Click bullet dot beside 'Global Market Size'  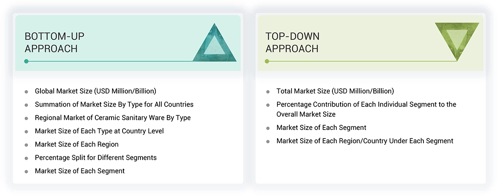[26, 92]
